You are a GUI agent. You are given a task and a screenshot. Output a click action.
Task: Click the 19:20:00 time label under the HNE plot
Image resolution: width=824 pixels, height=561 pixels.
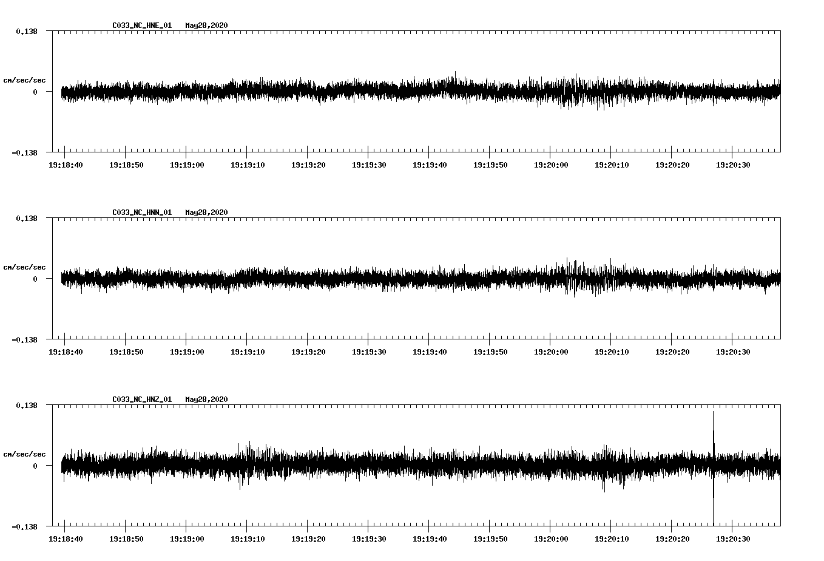[551, 165]
